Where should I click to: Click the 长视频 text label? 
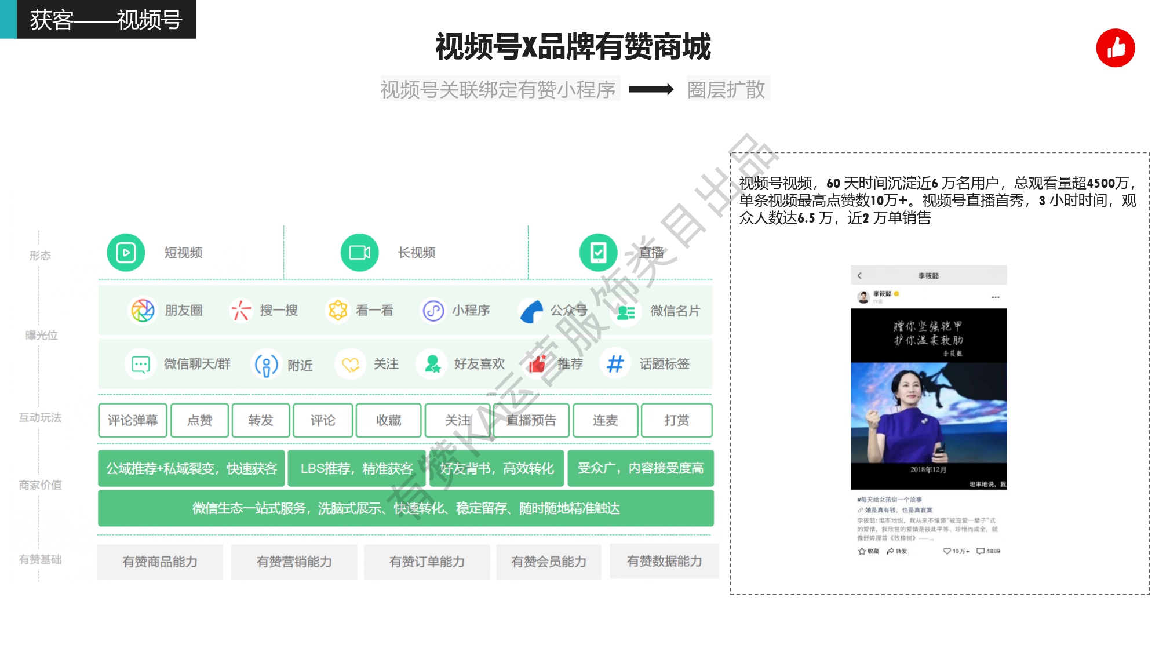pyautogui.click(x=417, y=253)
